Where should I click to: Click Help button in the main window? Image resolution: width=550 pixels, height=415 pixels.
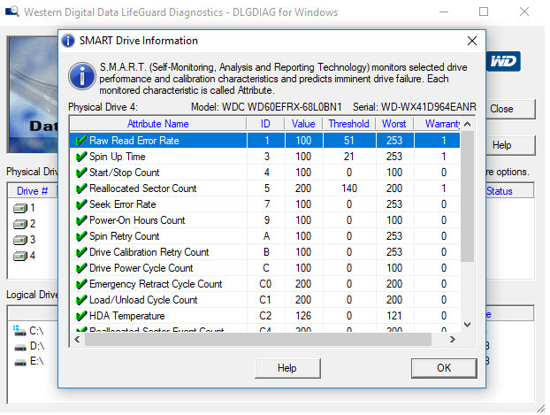point(511,145)
